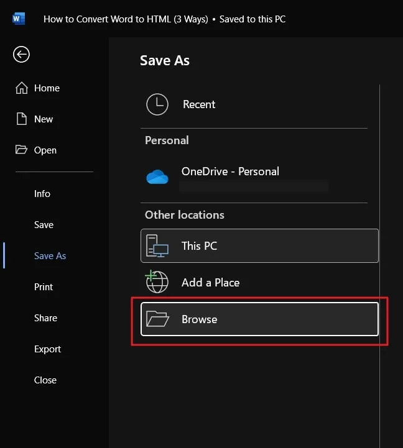Click the Add a Place globe icon

(x=157, y=282)
